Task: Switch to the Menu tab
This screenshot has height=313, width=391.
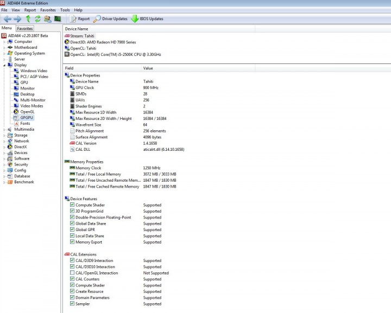Action: click(x=7, y=28)
